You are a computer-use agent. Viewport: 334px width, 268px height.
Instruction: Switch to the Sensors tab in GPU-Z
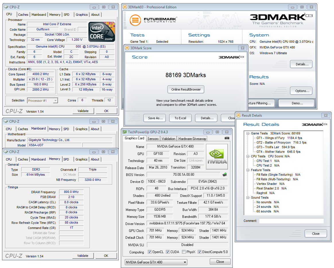pyautogui.click(x=153, y=139)
